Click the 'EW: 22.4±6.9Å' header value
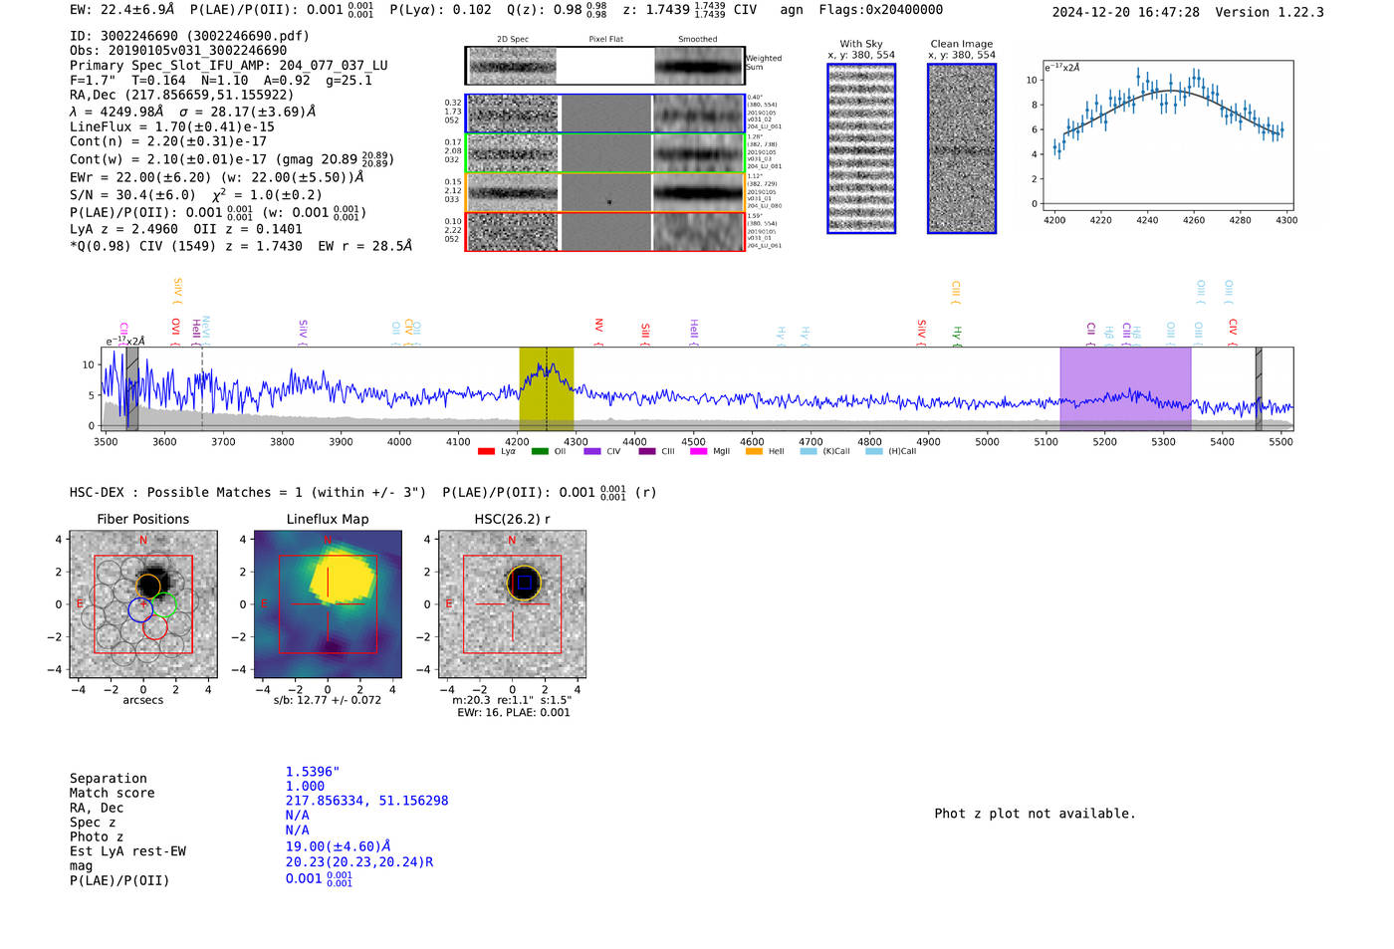Image resolution: width=1394 pixels, height=949 pixels. point(121,9)
